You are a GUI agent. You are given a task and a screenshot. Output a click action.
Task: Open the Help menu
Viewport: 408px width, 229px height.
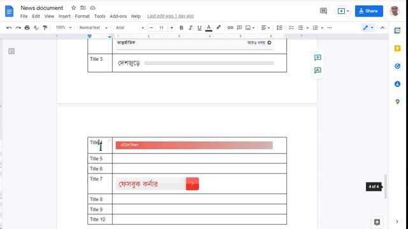pos(136,16)
